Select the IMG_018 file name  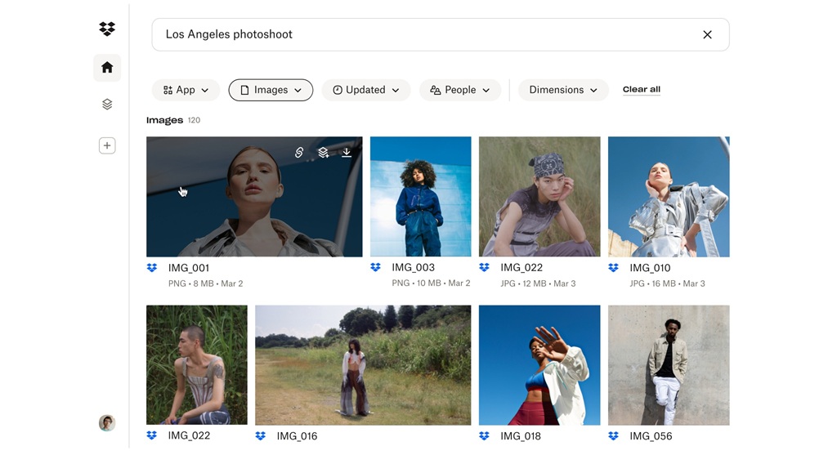coord(521,436)
